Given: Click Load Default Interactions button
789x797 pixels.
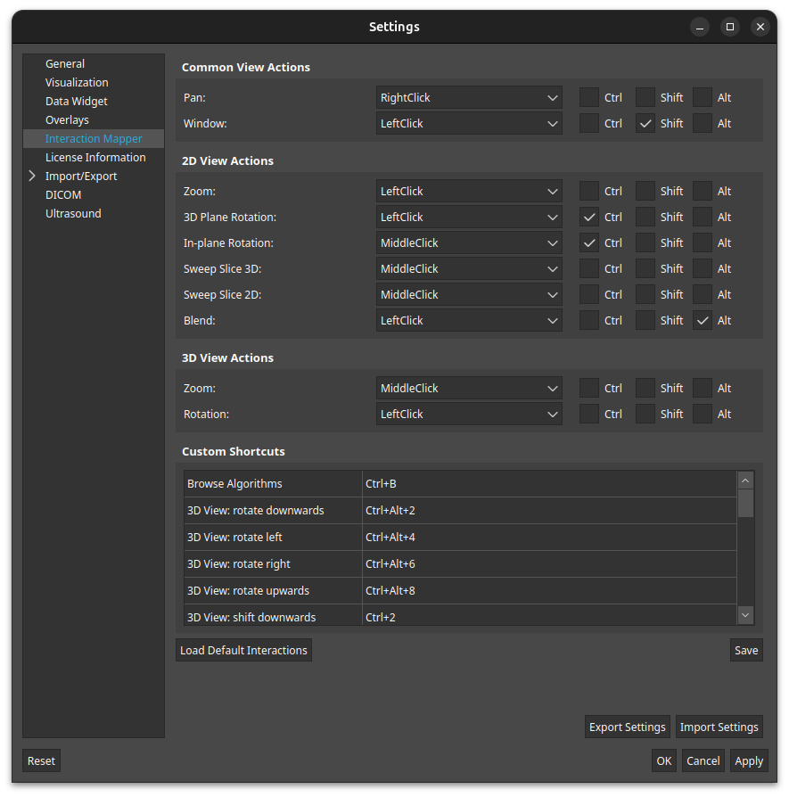Looking at the screenshot, I should coord(243,650).
